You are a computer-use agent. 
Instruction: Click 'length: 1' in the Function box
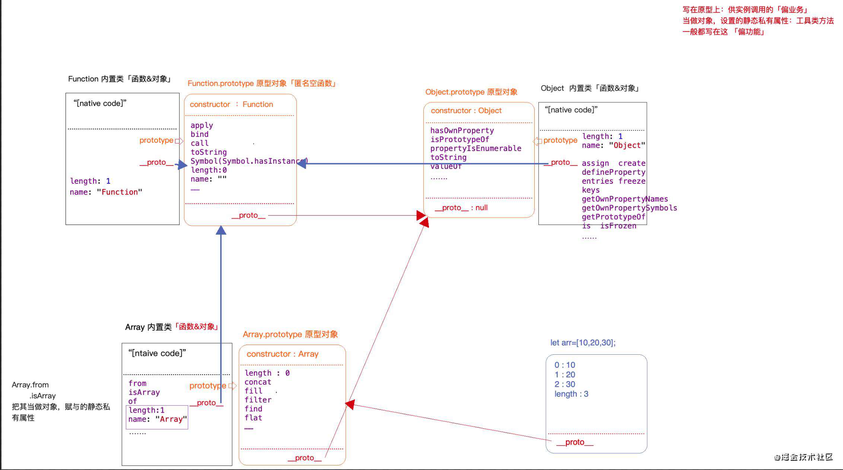[x=90, y=181]
